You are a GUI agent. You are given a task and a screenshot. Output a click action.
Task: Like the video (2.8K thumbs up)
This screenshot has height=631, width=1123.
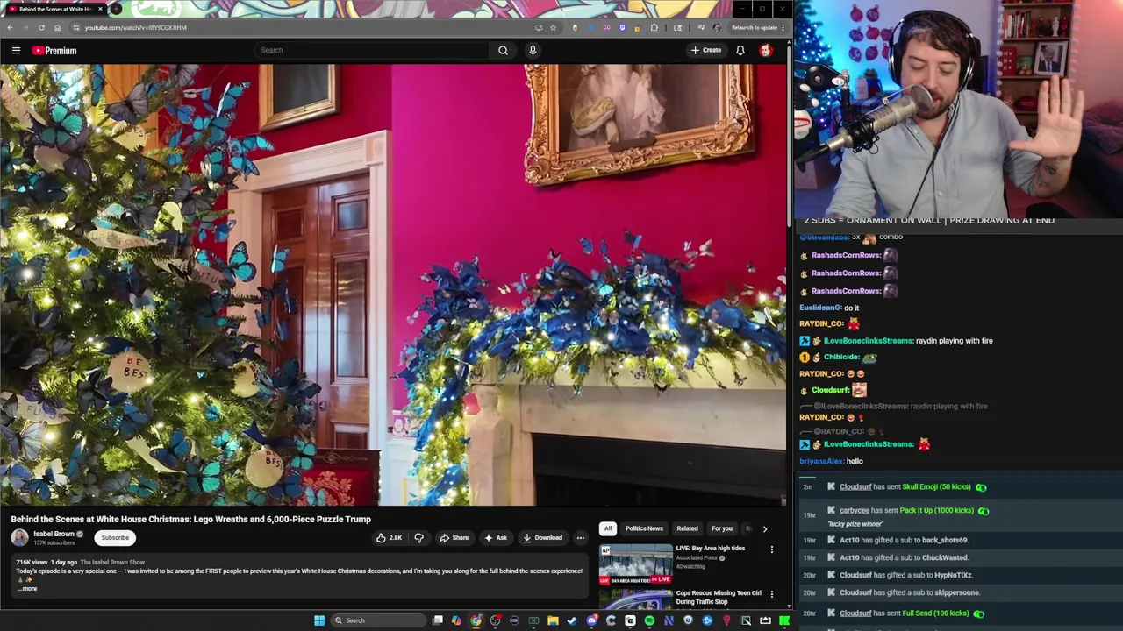[x=389, y=537]
